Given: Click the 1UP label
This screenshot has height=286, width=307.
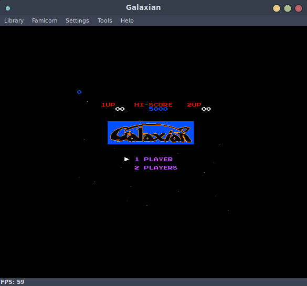Looking at the screenshot, I should click(x=108, y=104).
